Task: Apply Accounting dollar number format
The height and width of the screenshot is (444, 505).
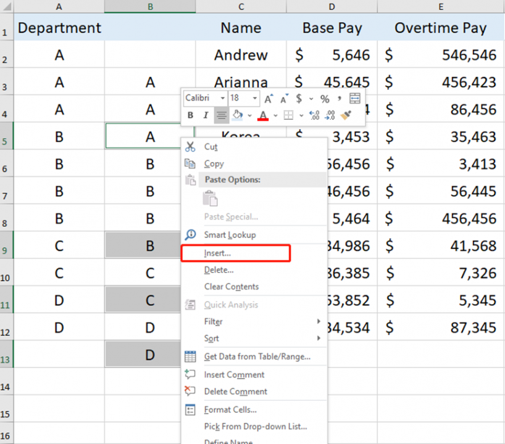Action: (x=299, y=99)
